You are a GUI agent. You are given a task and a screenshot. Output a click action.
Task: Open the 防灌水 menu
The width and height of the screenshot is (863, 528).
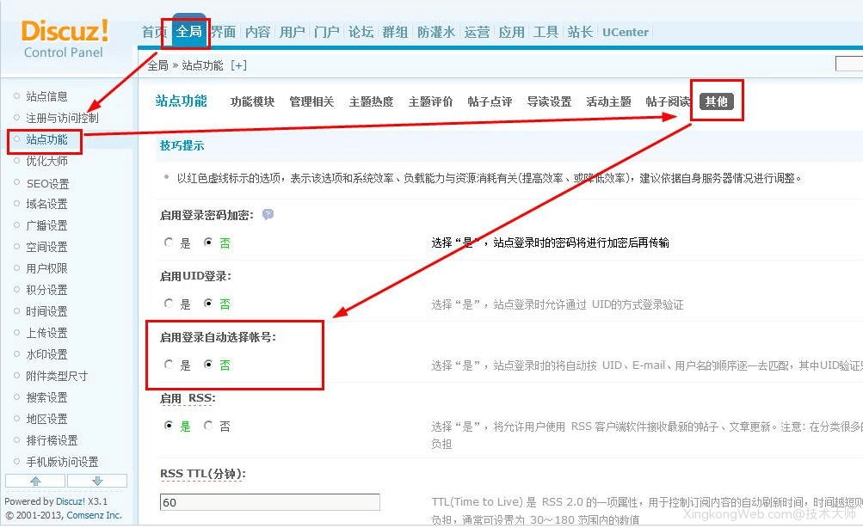[436, 32]
